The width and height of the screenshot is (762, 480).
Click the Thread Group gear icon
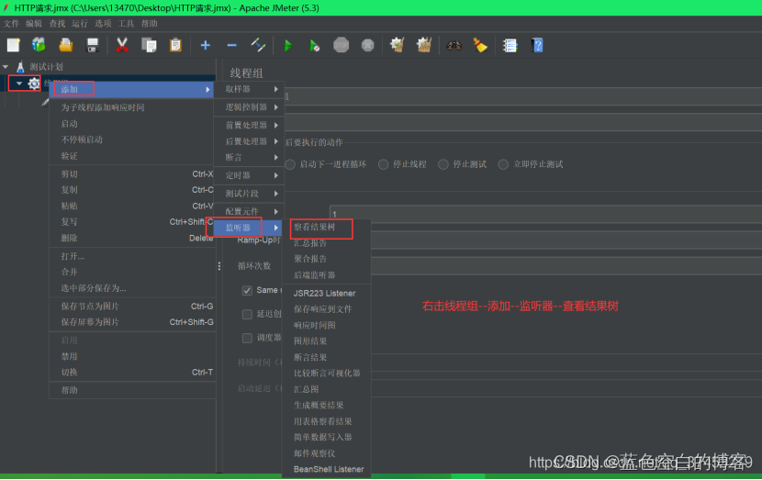(x=34, y=84)
